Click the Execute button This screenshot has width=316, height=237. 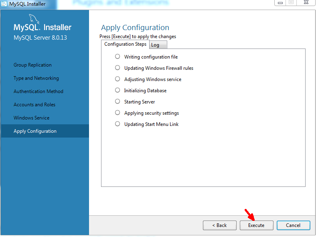[x=256, y=225]
